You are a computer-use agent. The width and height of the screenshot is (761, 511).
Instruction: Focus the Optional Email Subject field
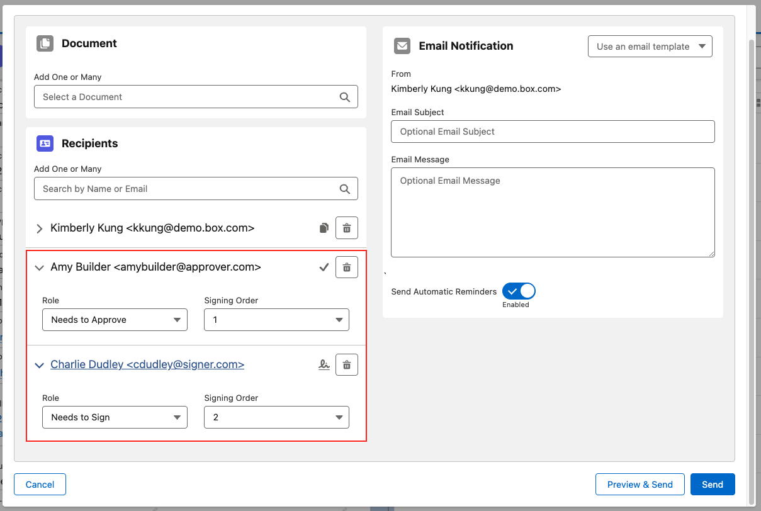[x=552, y=132]
